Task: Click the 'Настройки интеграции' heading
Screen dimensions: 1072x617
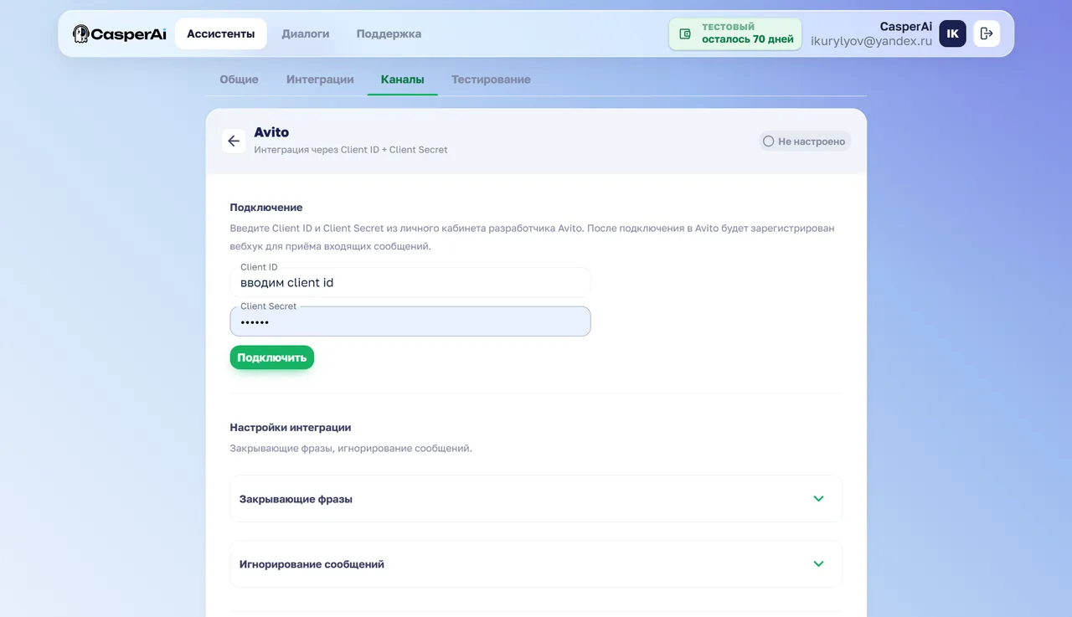Action: [x=291, y=427]
